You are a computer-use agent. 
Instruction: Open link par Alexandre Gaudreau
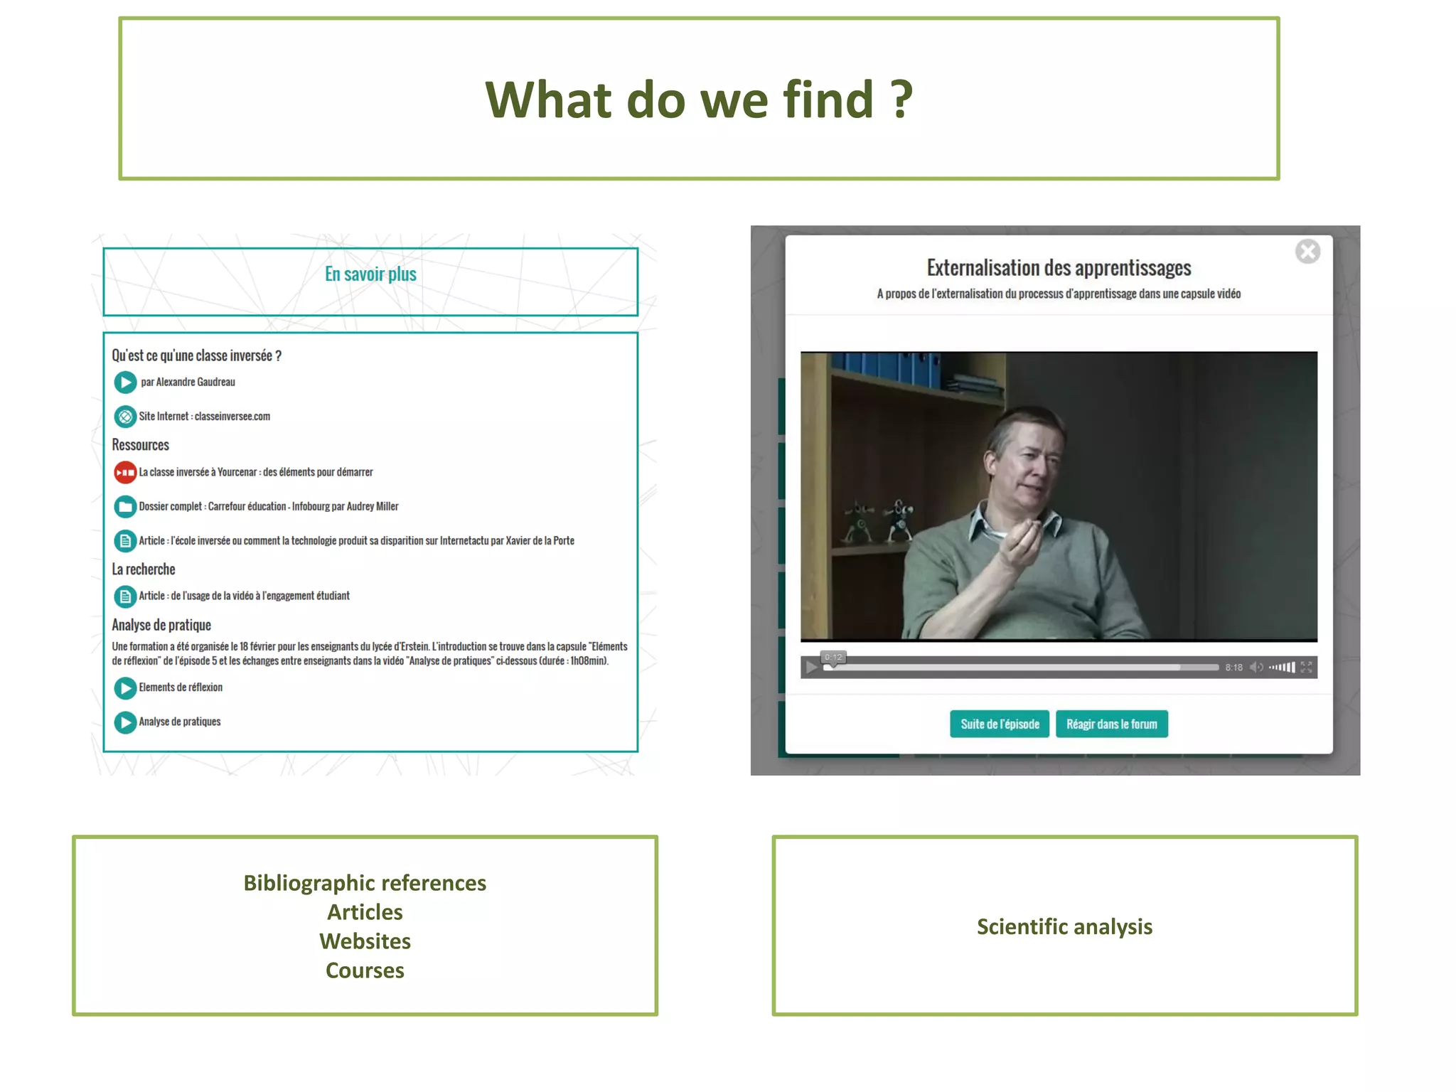click(188, 382)
